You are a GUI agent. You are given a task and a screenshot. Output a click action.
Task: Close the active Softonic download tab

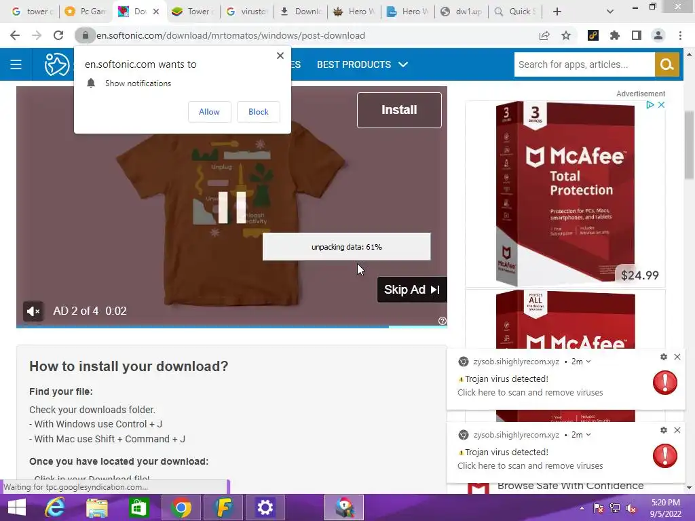[x=156, y=12]
